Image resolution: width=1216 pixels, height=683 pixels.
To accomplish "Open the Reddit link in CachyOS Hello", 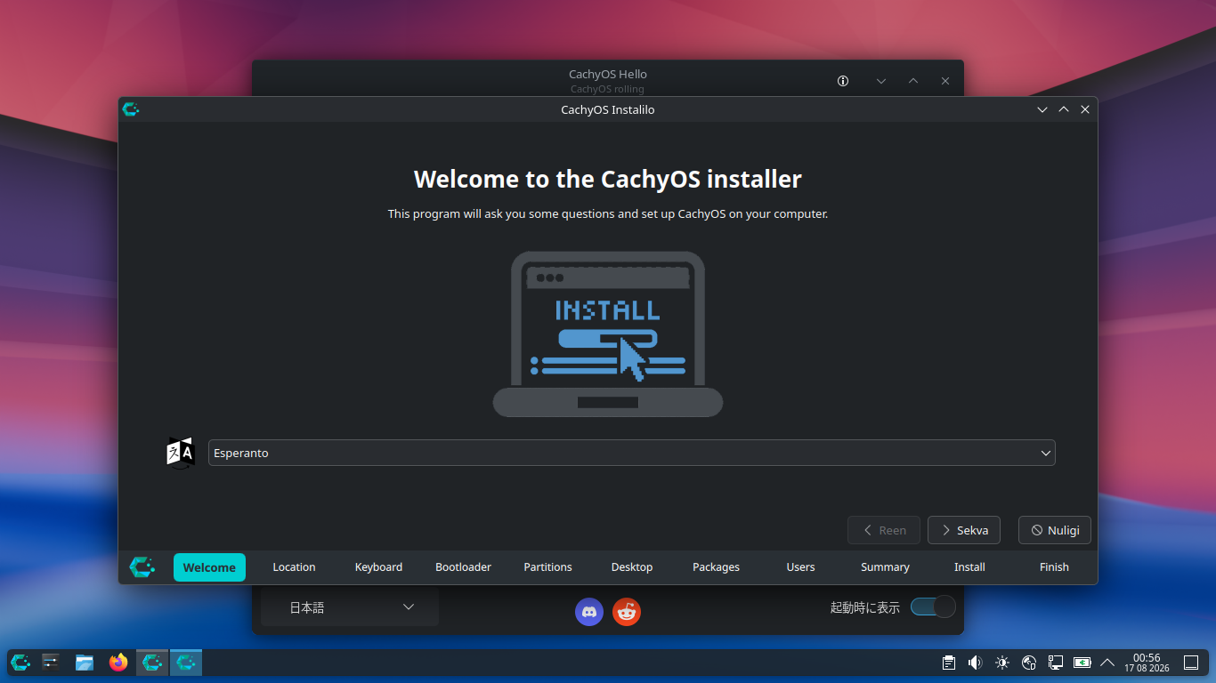I will [627, 611].
